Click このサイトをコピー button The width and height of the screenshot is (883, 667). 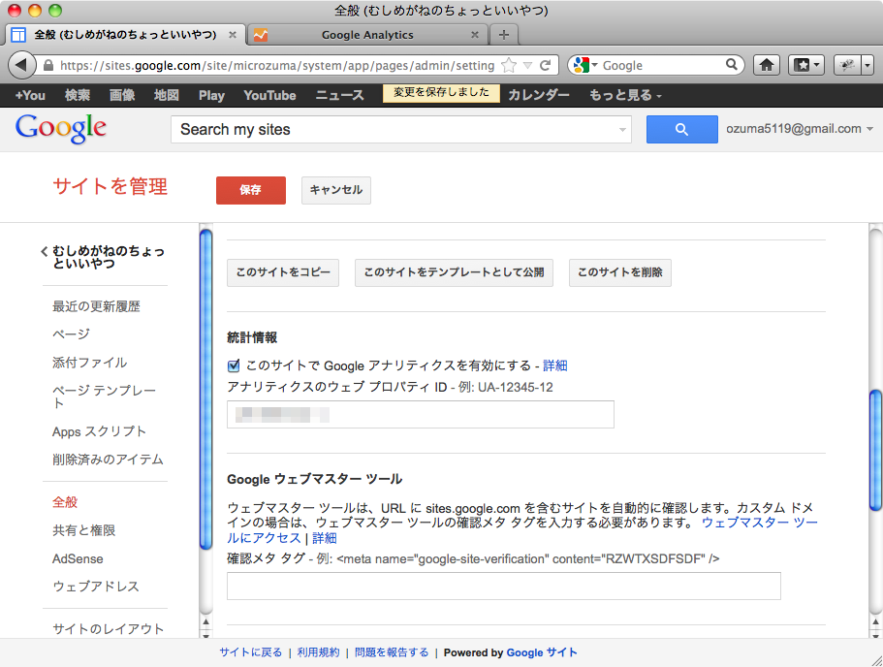283,272
